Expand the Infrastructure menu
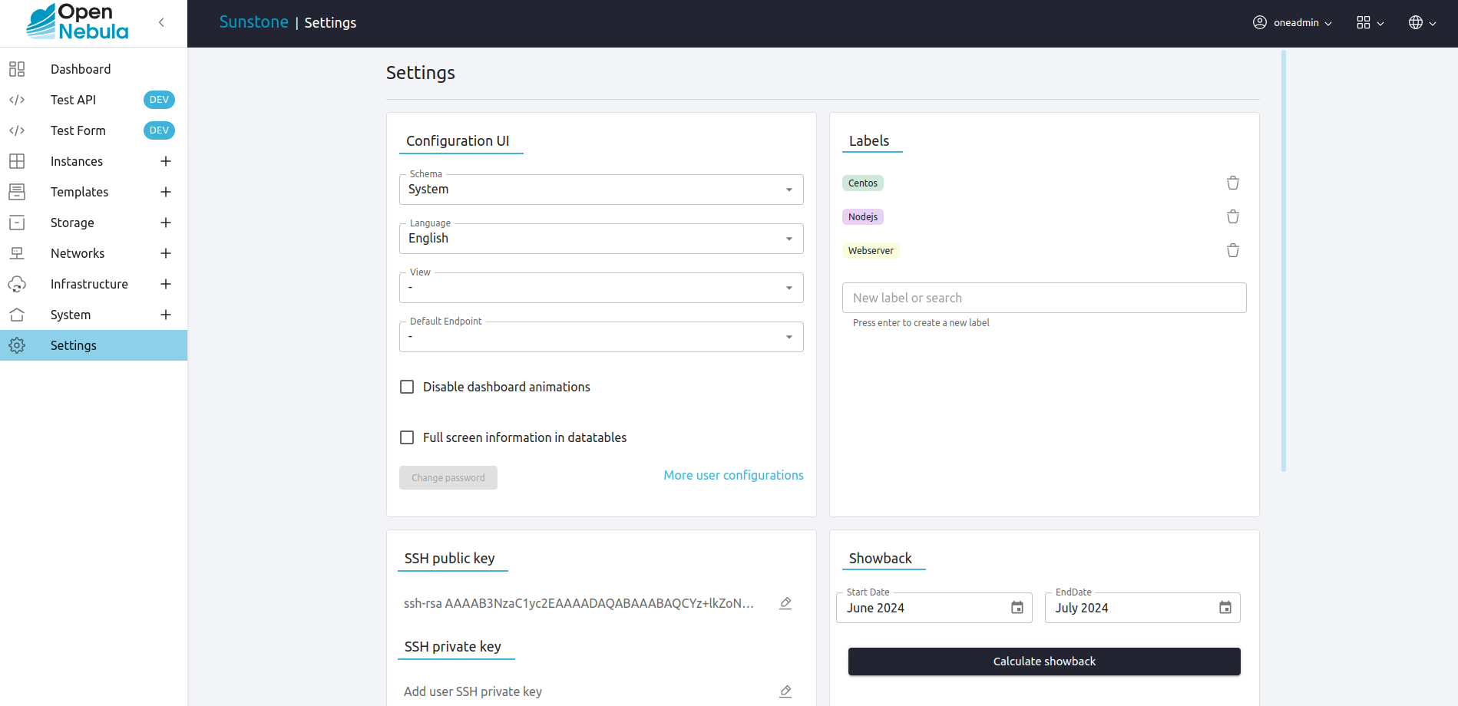Screen dimensions: 1458x706 pos(165,284)
